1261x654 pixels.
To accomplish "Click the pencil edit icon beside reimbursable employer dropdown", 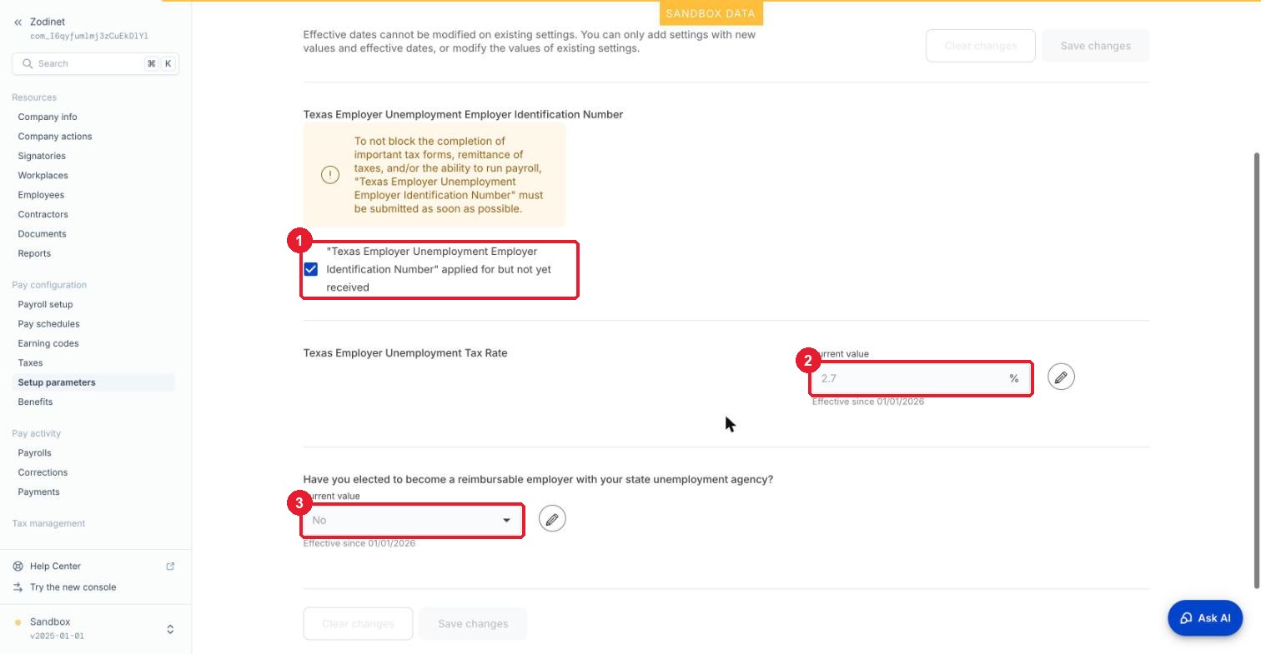I will [552, 519].
